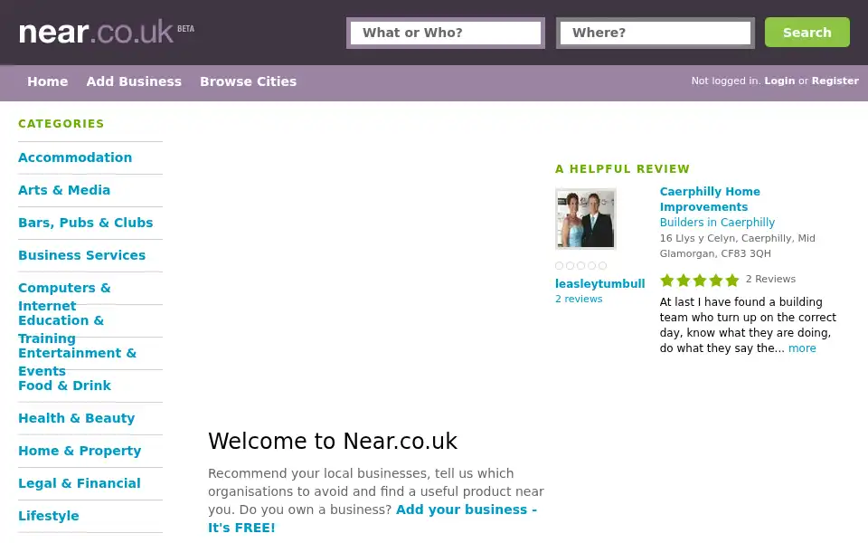Open the Computers & Internet category
Image resolution: width=868 pixels, height=543 pixels.
64,297
